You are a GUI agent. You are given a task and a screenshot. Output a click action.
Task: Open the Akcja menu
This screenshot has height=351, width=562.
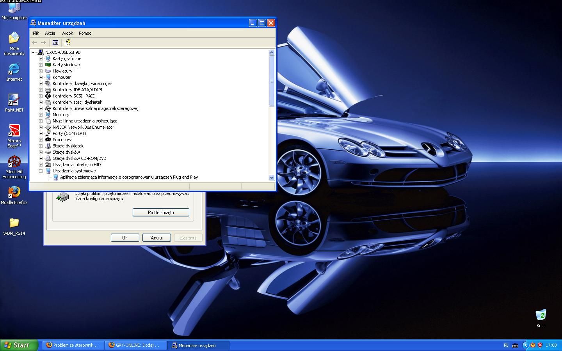tap(50, 33)
